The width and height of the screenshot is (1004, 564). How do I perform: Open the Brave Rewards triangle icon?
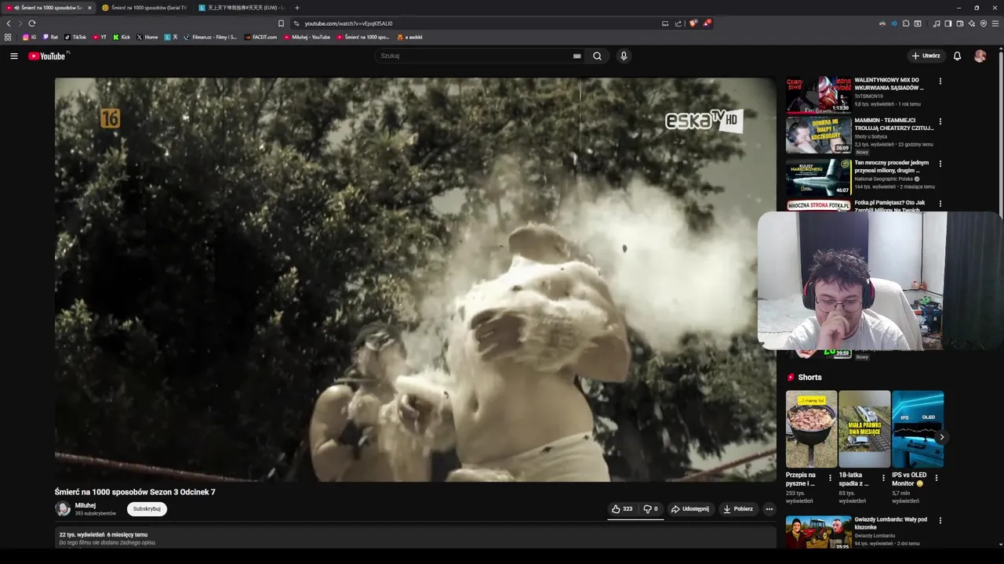[x=707, y=23]
